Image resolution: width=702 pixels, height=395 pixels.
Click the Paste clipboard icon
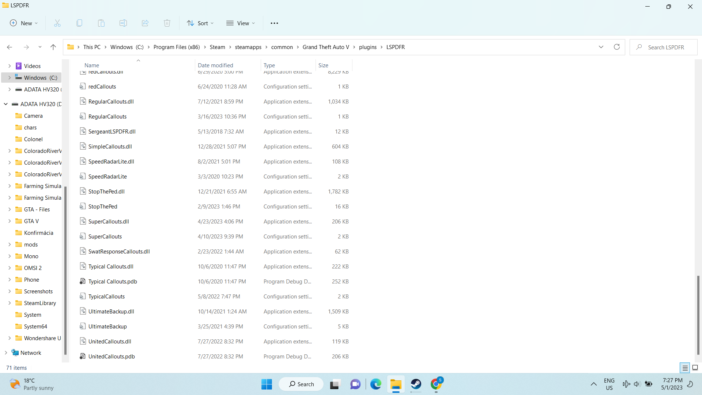101,23
